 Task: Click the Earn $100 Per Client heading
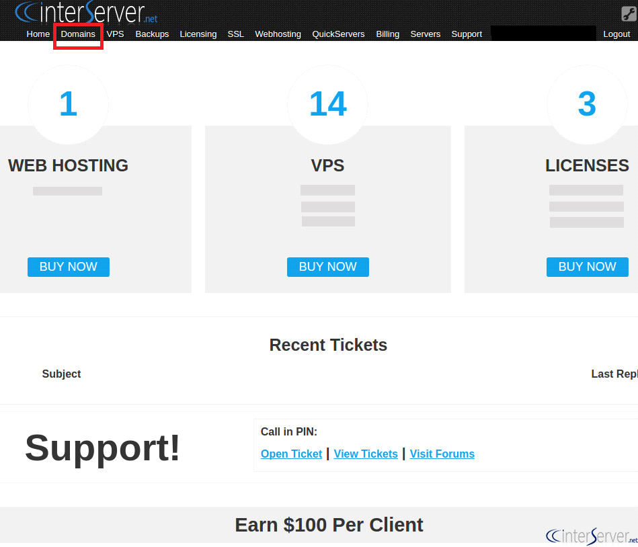coord(329,525)
